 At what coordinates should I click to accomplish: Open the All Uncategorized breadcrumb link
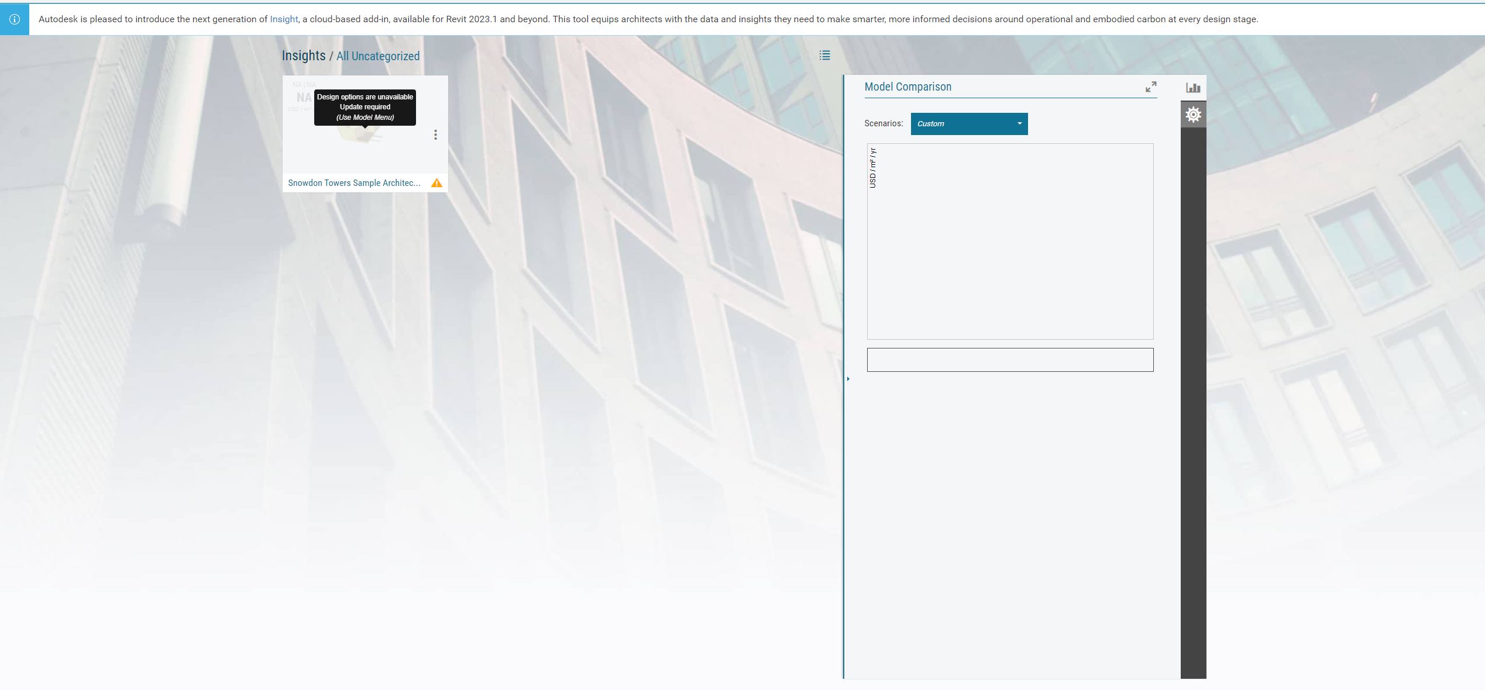(x=378, y=56)
